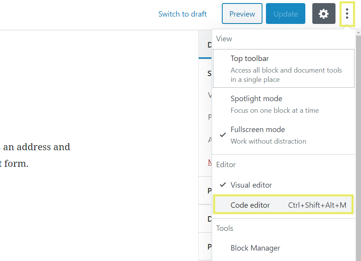Image resolution: width=361 pixels, height=261 pixels.
Task: Select the Document tab in the sidebar
Action: [209, 44]
